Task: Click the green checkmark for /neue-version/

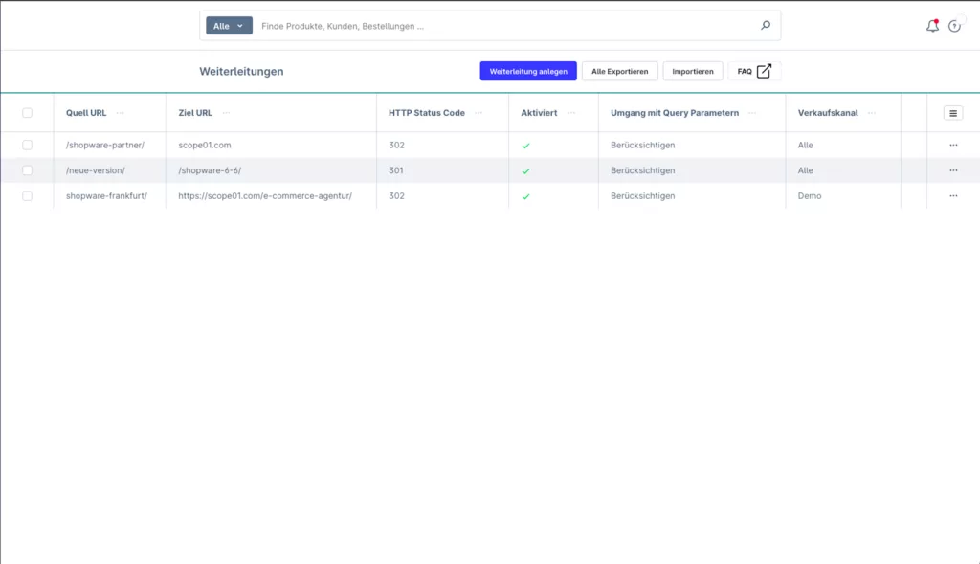Action: [525, 171]
